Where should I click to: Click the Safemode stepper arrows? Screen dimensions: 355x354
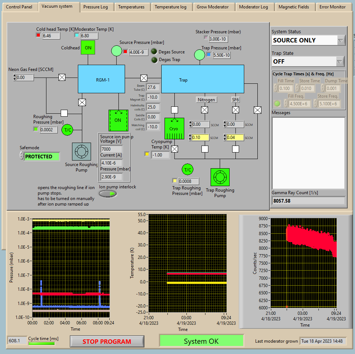tap(22, 156)
